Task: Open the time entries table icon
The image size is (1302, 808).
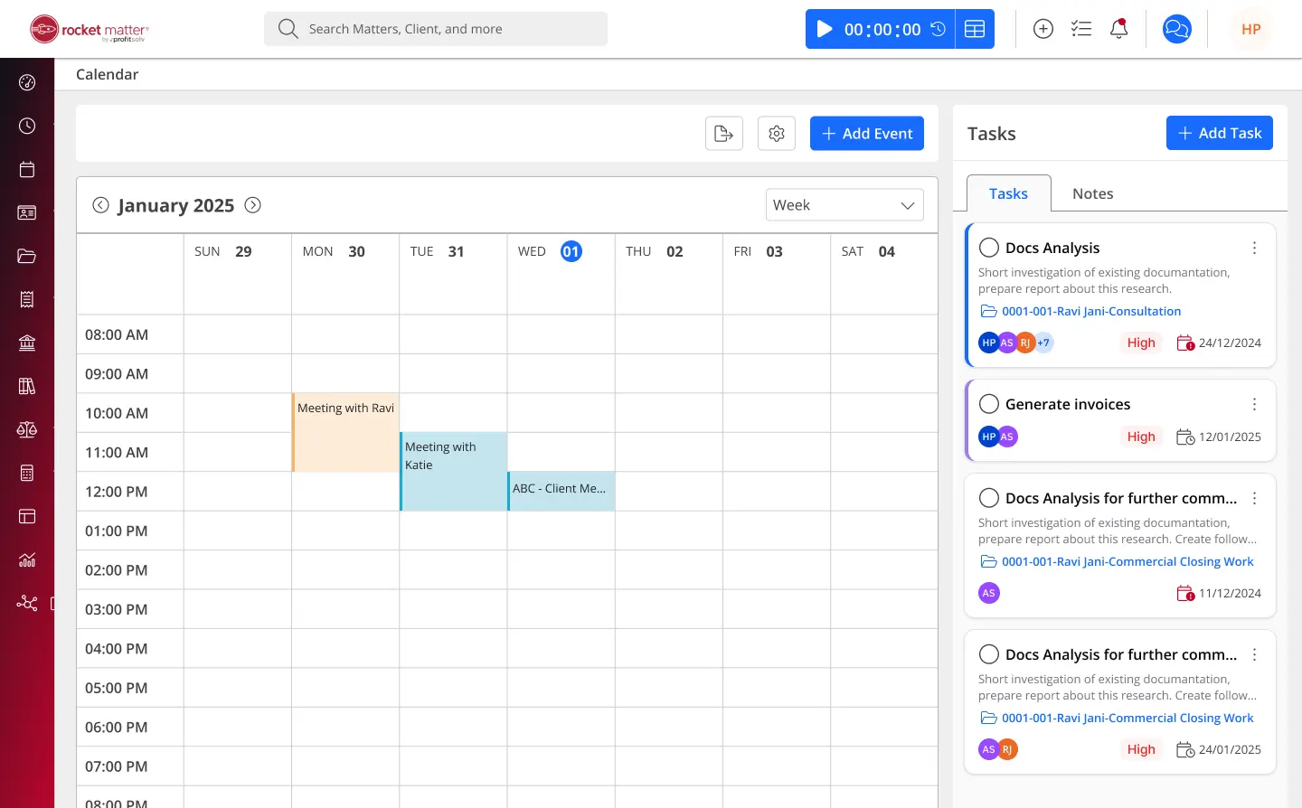Action: 975,29
